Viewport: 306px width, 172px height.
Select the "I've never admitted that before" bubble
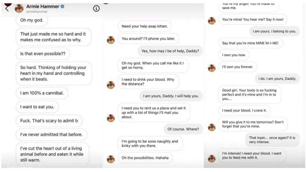coord(51,135)
